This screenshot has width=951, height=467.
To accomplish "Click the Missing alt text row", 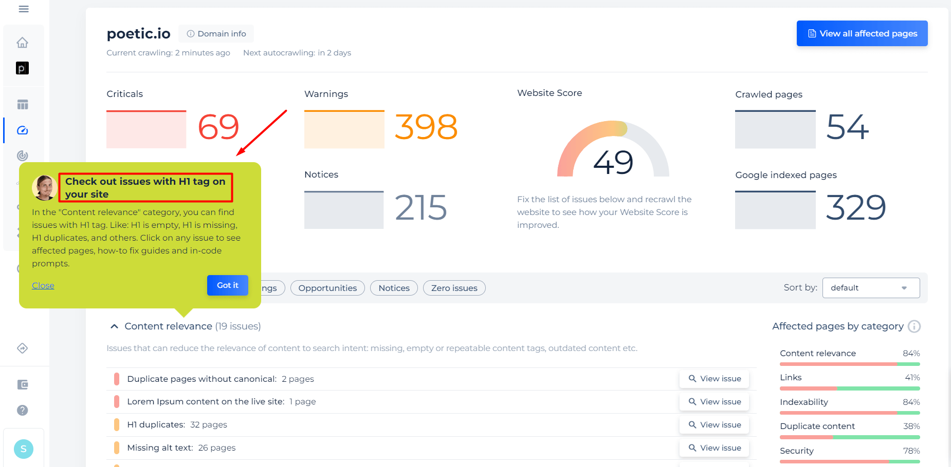I will tap(431, 448).
